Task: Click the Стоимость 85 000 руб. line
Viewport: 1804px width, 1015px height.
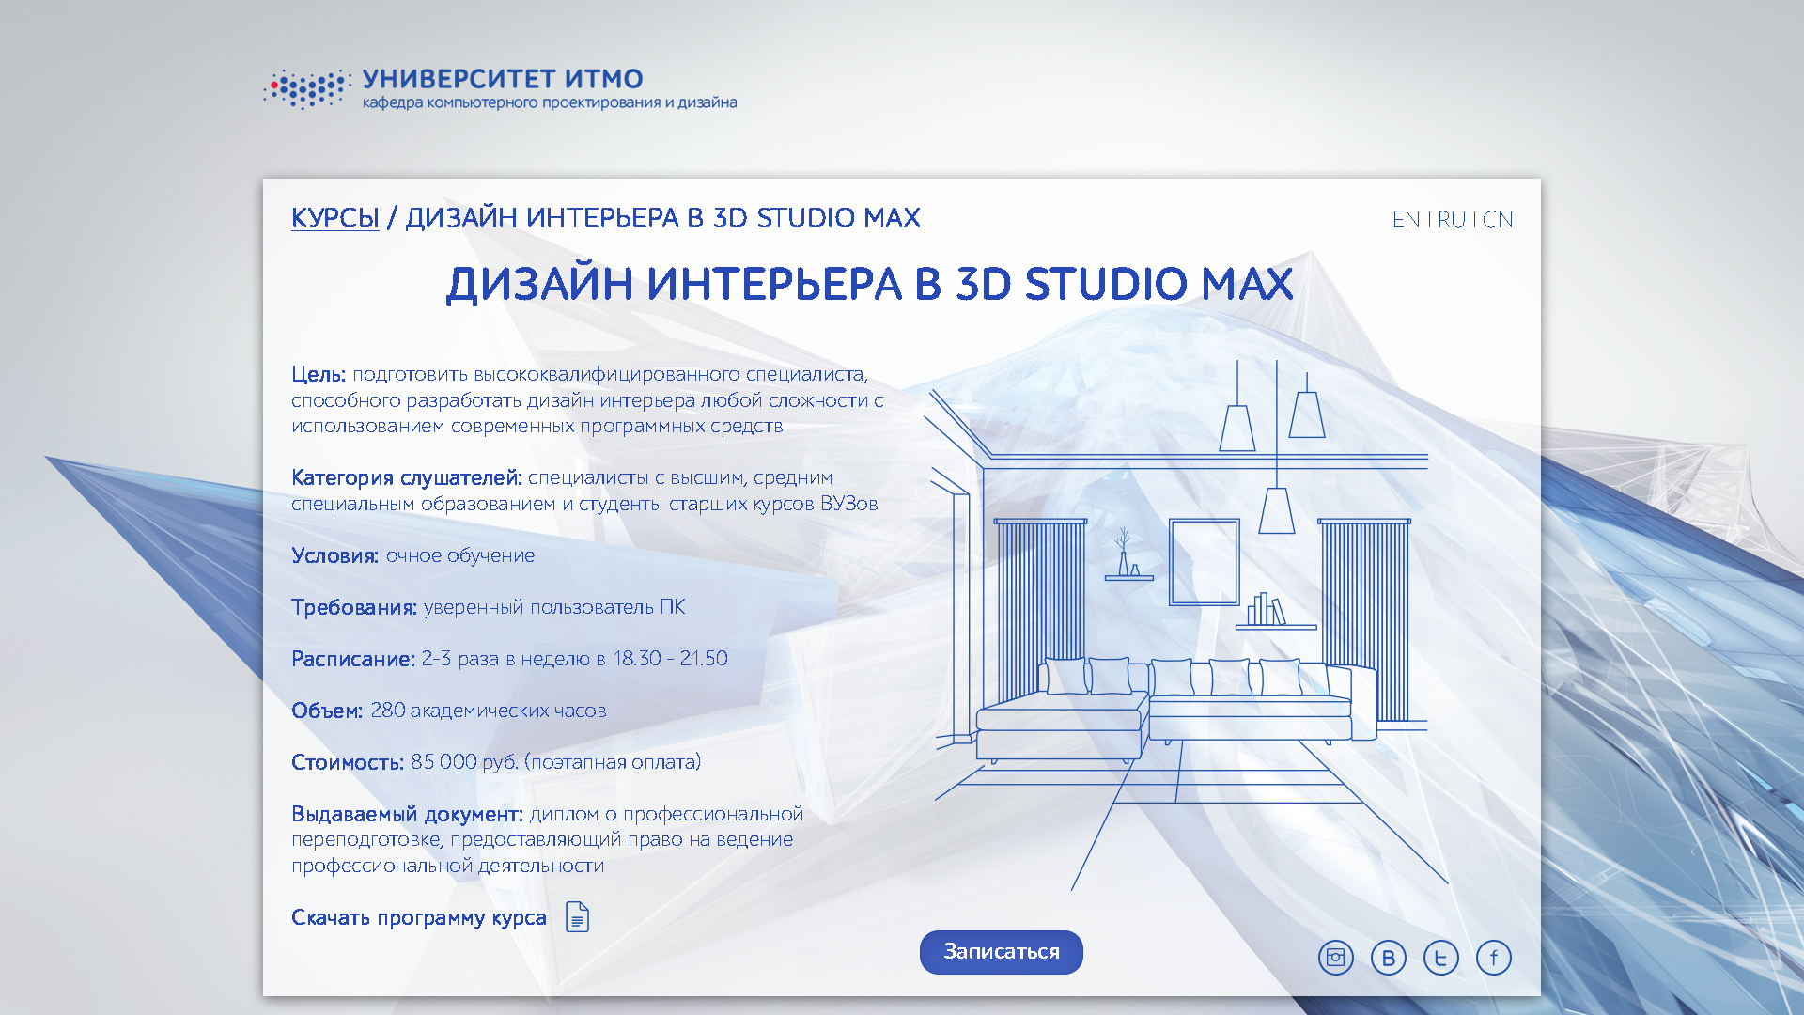Action: pyautogui.click(x=496, y=762)
